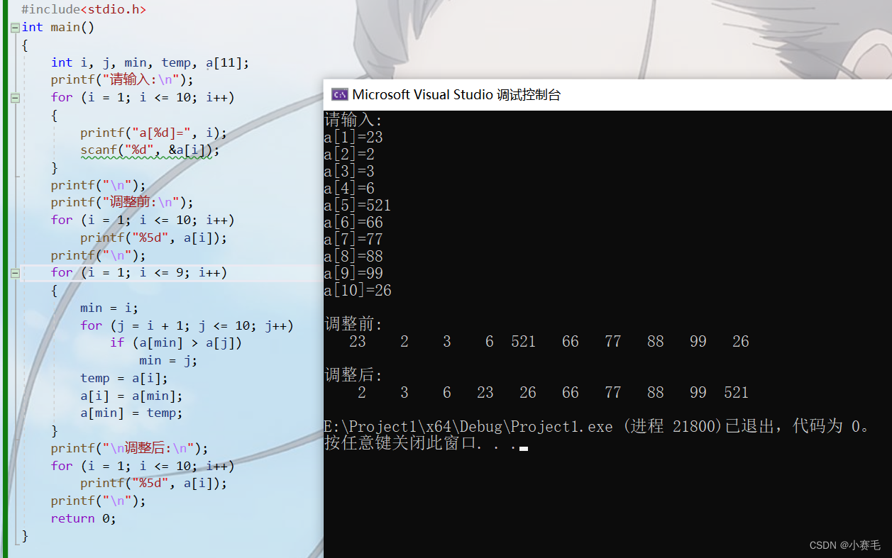892x558 pixels.
Task: Click the 'for (j = i + 1; j <= 10; j++)' line
Action: (x=187, y=325)
